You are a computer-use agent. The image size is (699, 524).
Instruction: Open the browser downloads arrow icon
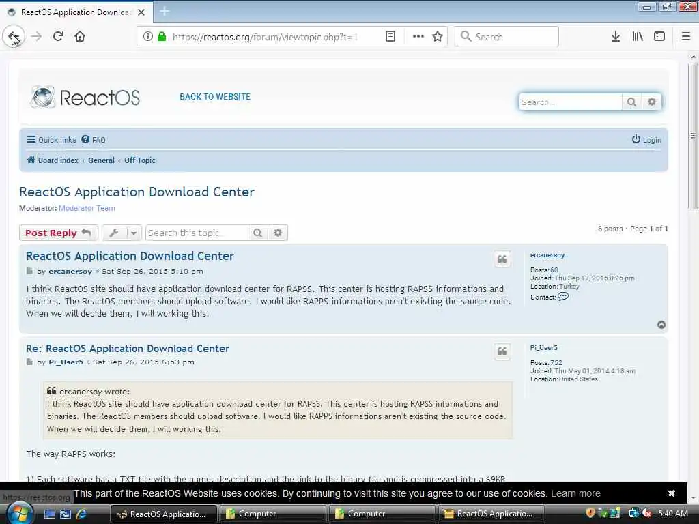click(615, 37)
